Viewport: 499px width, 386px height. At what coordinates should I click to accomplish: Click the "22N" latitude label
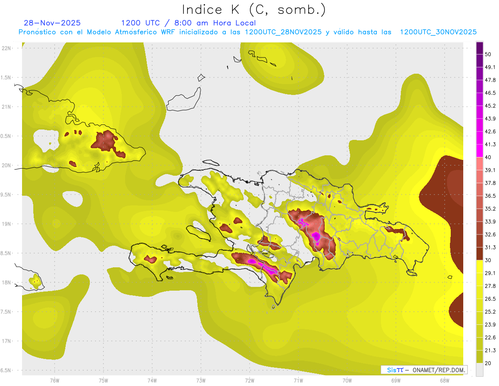pyautogui.click(x=7, y=48)
